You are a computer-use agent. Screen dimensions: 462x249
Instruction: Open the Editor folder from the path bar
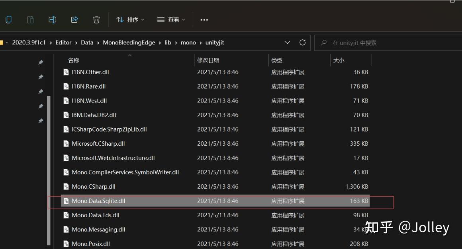(63, 42)
